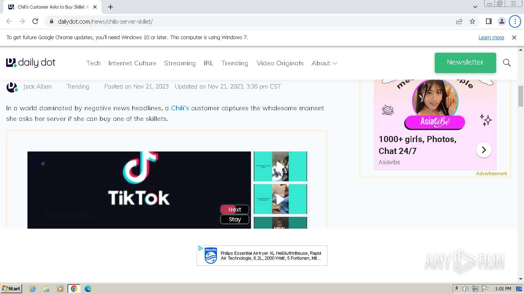Open the Asiavibe advertisement image
This screenshot has width=524, height=294.
pyautogui.click(x=435, y=105)
